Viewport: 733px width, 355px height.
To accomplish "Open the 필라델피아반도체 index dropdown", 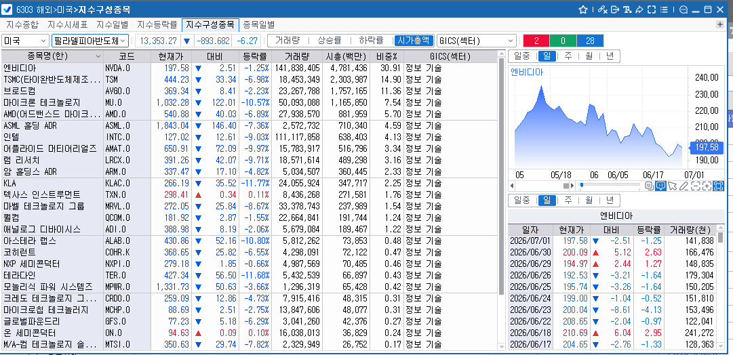I will pyautogui.click(x=90, y=41).
